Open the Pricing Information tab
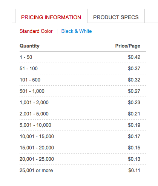158x186 pixels. click(51, 16)
